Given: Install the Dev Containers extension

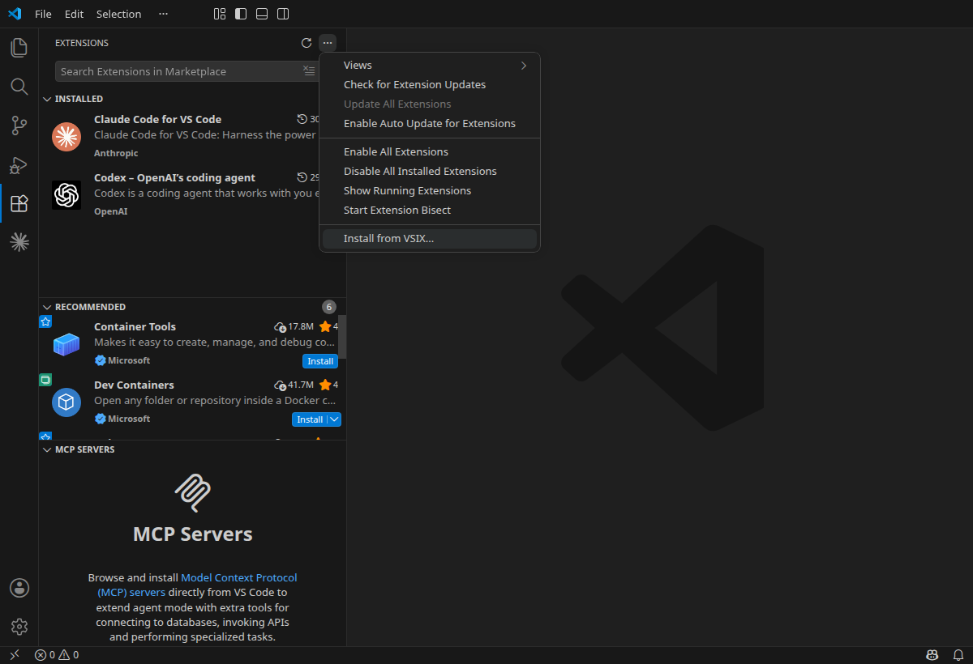Looking at the screenshot, I should 310,419.
